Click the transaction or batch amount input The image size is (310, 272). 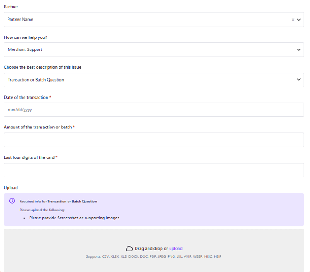point(154,140)
